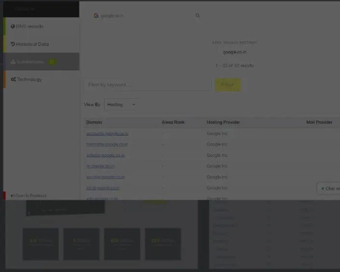The image size is (340, 272).
Task: Click the globe icon beside DNS records
Action: 13,26
